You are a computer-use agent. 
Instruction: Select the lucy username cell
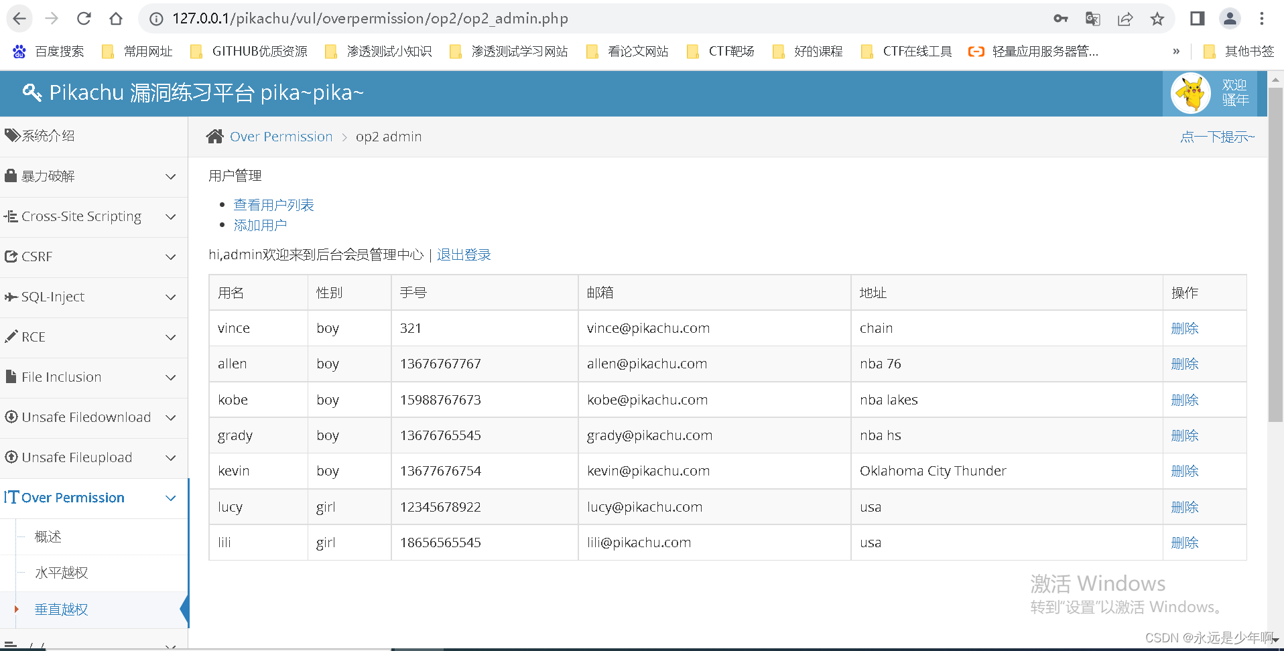(x=258, y=507)
